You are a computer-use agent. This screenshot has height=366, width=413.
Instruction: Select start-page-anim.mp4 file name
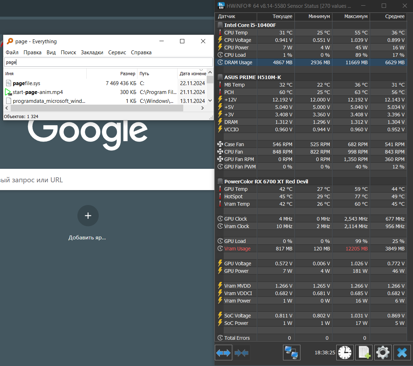pos(38,92)
